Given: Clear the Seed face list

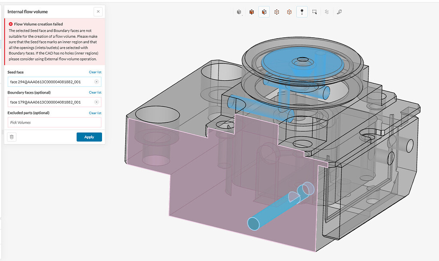Looking at the screenshot, I should tap(95, 72).
